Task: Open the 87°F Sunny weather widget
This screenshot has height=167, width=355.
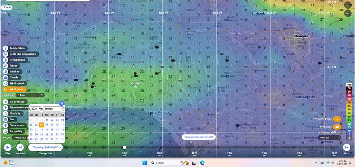Action: 9,163
